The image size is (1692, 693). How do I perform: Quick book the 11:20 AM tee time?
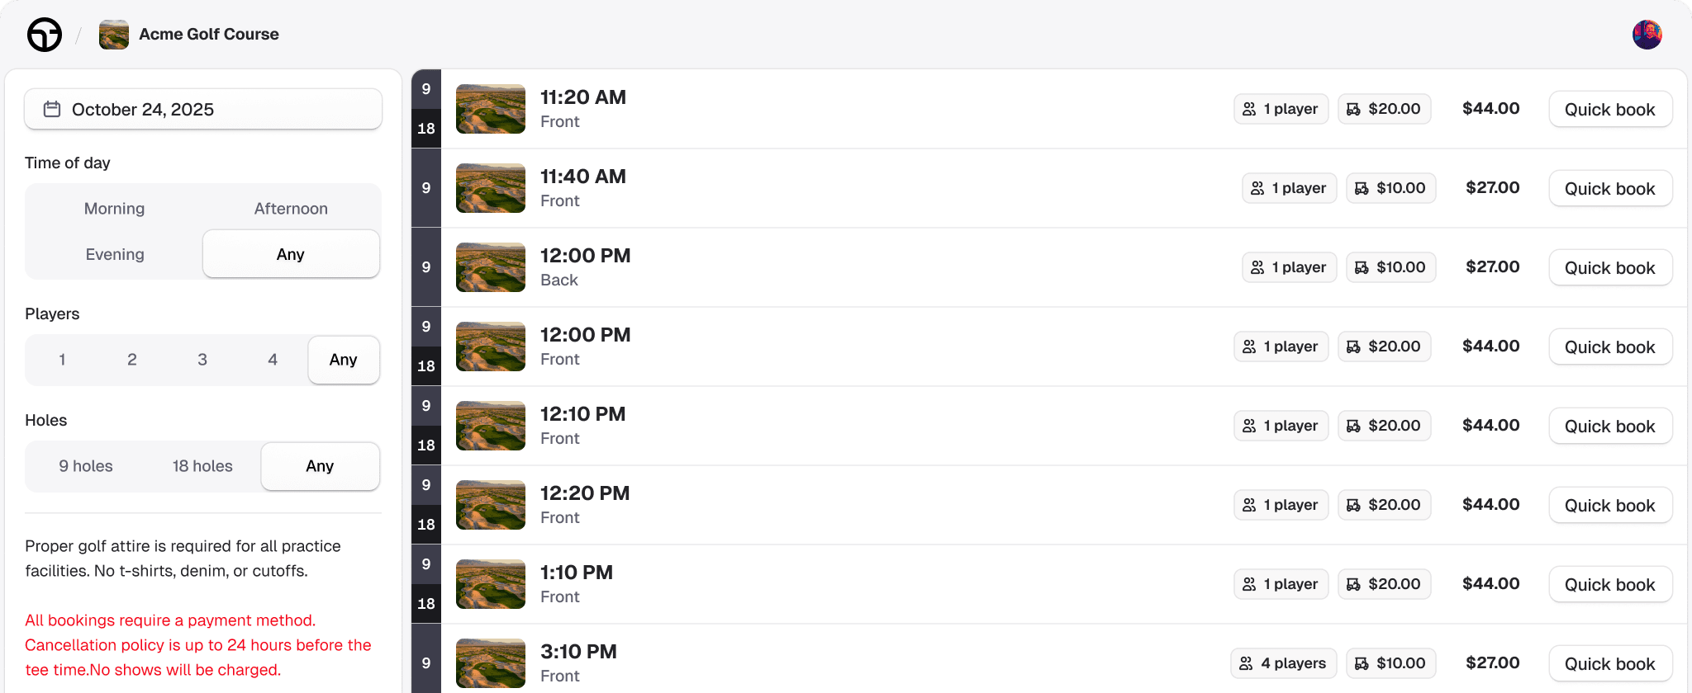tap(1609, 108)
